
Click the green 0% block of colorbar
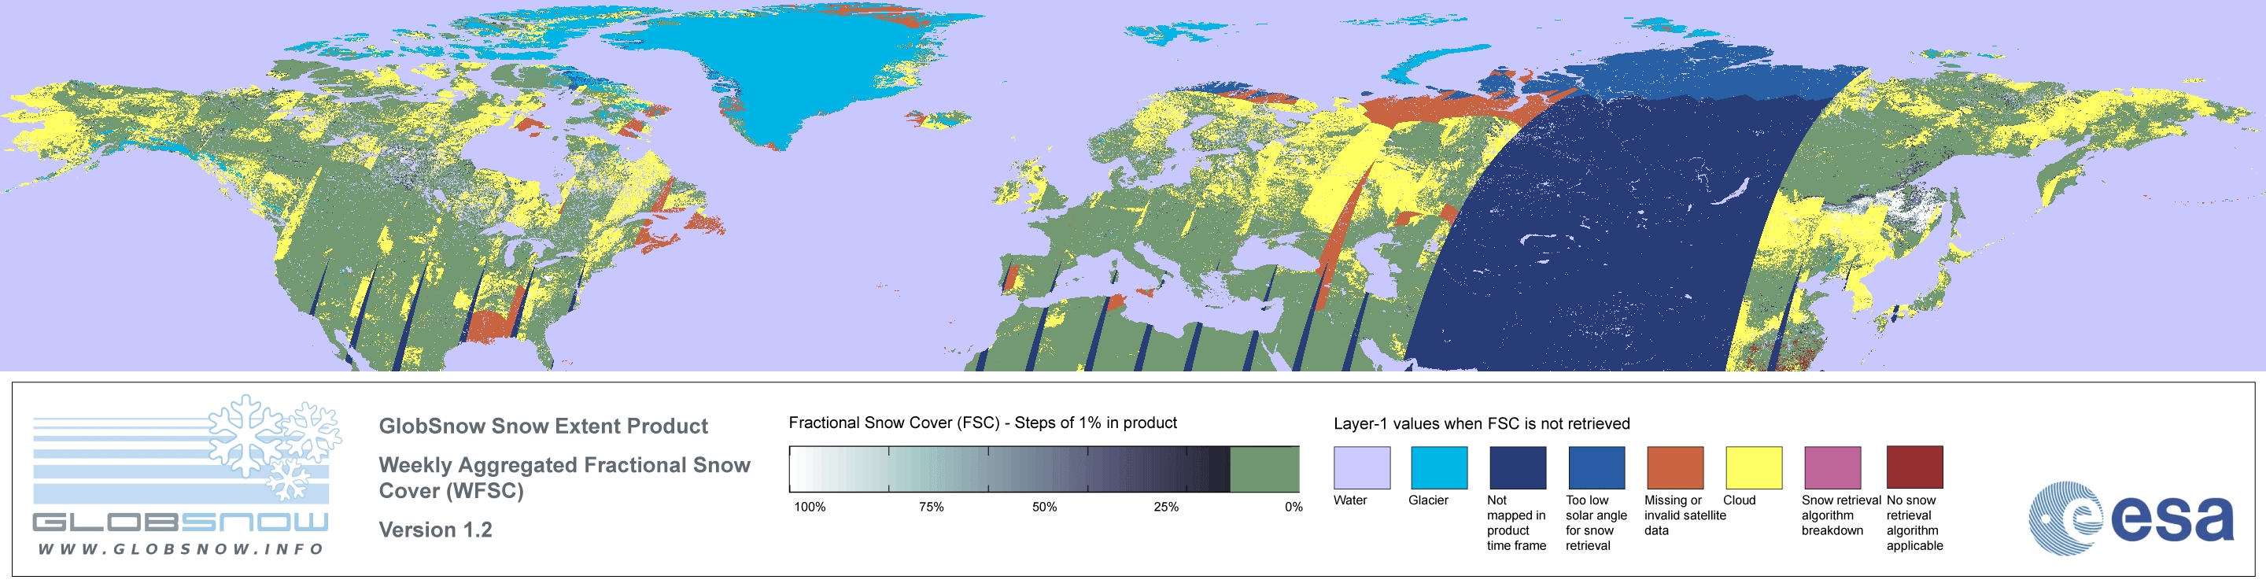point(1264,469)
